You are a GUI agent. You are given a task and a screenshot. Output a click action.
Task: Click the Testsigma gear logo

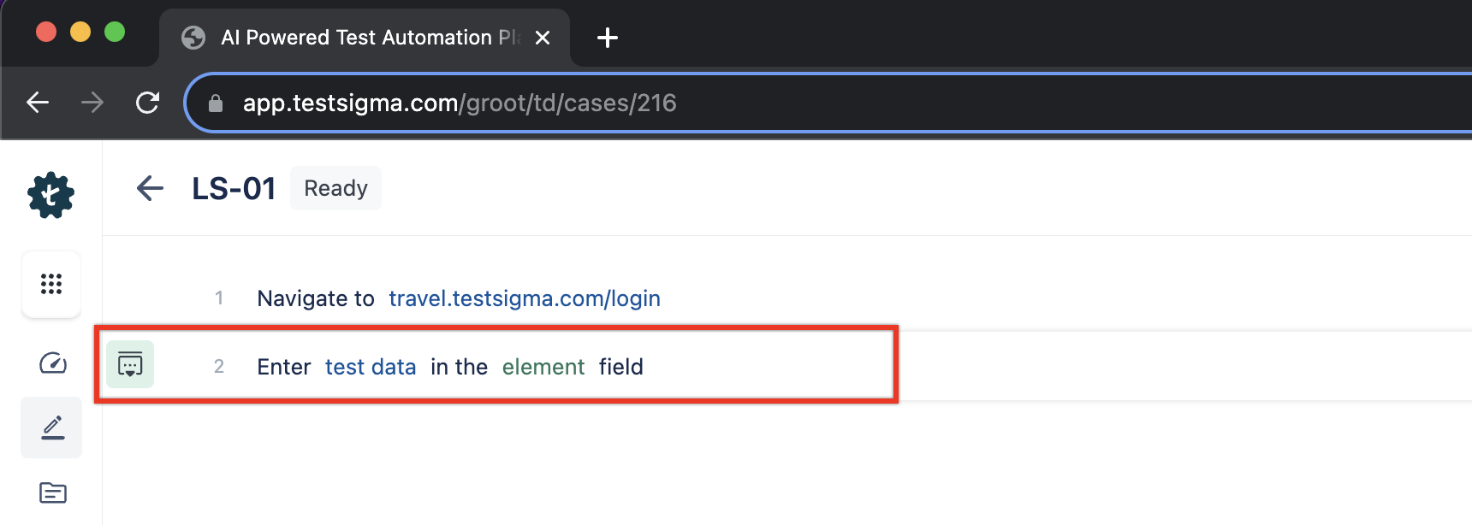click(51, 195)
